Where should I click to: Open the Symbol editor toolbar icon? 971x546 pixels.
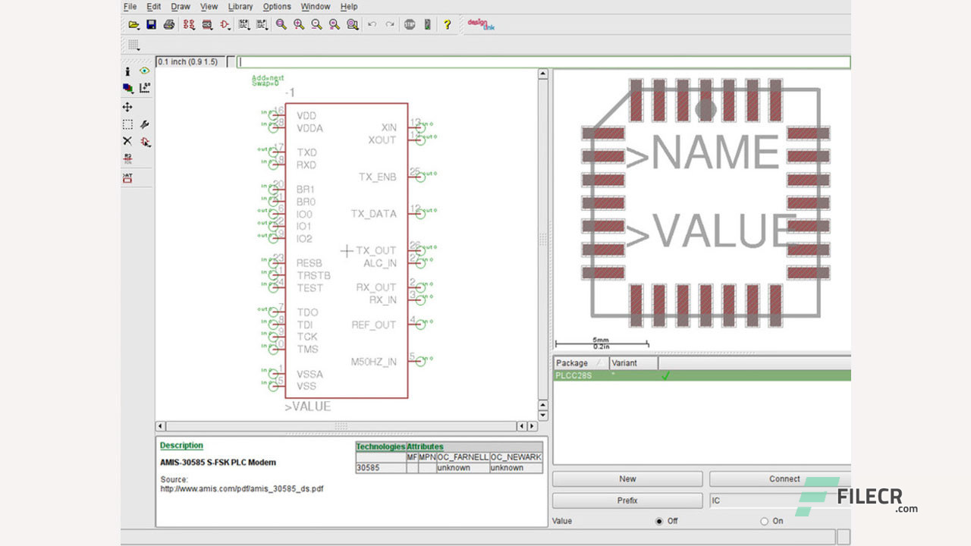225,24
